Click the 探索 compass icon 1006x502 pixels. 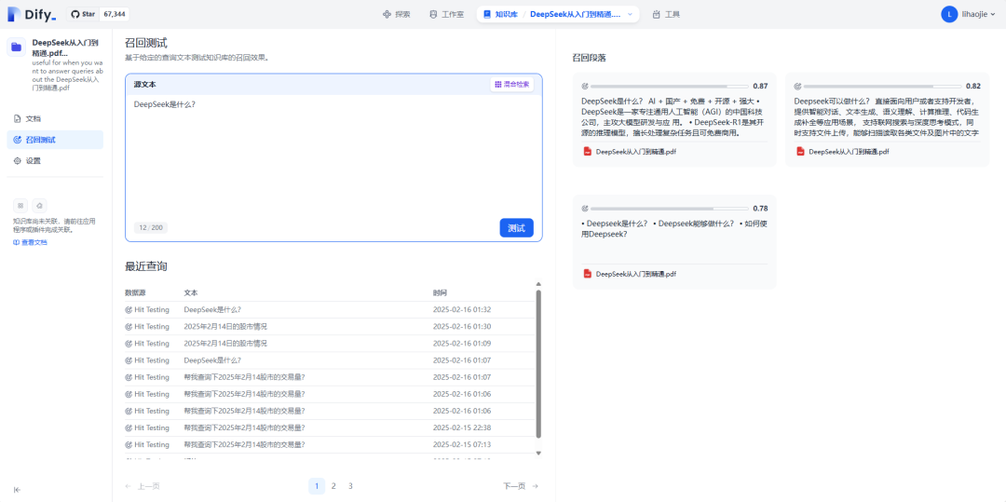387,14
